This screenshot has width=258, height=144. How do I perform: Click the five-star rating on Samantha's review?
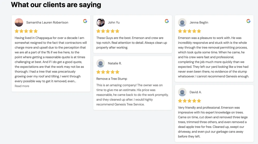pyautogui.click(x=26, y=31)
